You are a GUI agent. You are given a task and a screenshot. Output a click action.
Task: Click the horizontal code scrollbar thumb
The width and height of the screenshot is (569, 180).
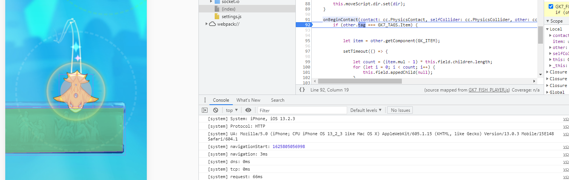click(x=360, y=81)
